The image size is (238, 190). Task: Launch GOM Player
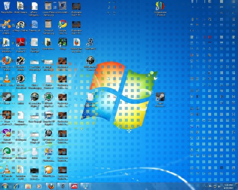48,171
